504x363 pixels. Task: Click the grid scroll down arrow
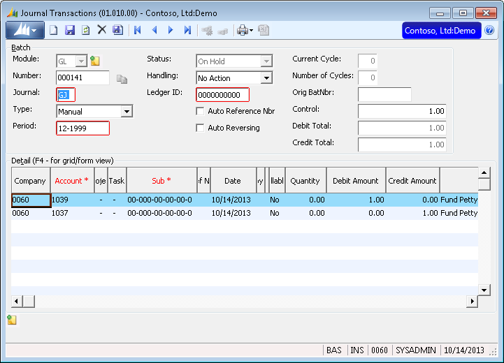coord(484,290)
